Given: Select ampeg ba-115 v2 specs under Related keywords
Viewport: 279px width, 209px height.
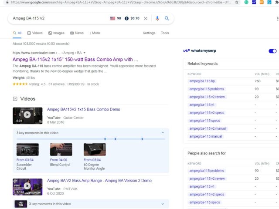Looking at the screenshot, I should [207, 113].
